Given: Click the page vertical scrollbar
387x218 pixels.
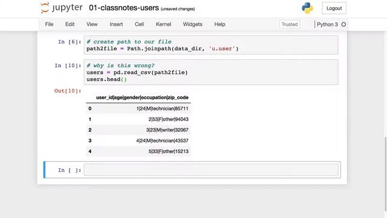Looking at the screenshot, I should tap(385, 174).
